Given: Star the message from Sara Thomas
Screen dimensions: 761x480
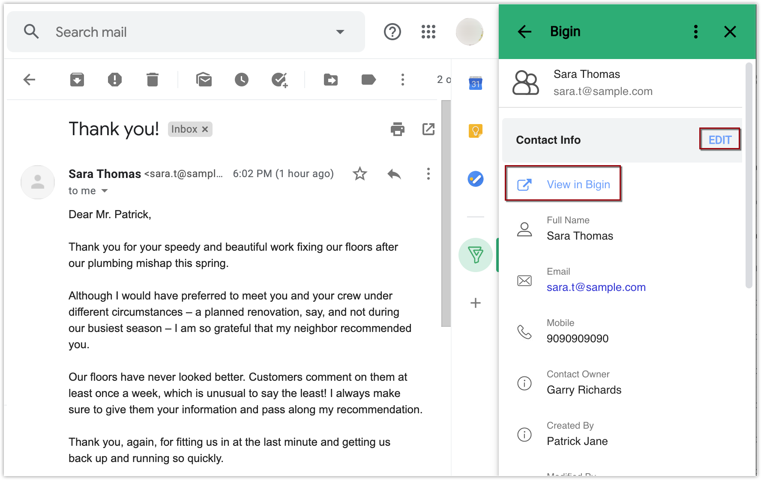Looking at the screenshot, I should (360, 174).
